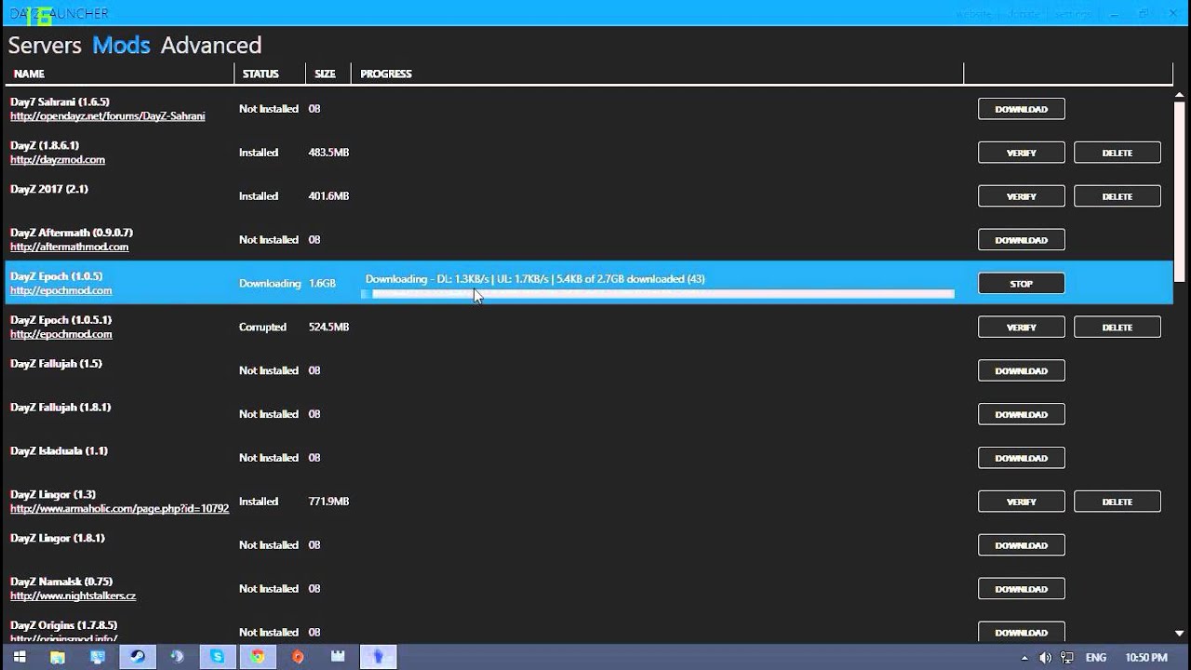
Task: Stop the DayZ Epoch (1.0.5) download
Action: (x=1021, y=284)
